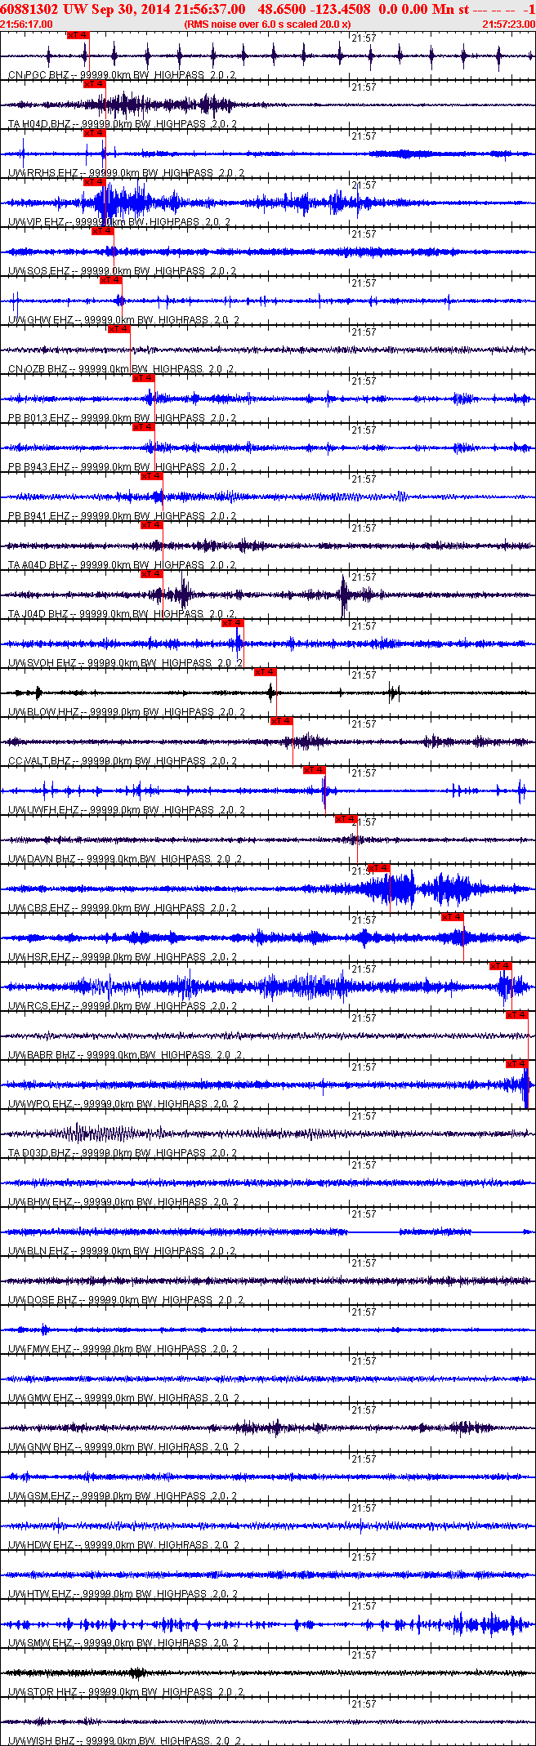Select the CN.OZB.BHZ station label
536x1746 pixels.
121,369
